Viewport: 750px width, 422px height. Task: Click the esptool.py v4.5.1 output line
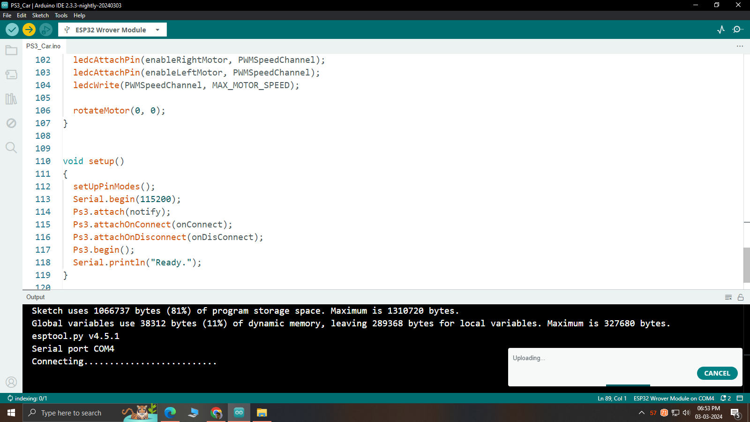[75, 336]
